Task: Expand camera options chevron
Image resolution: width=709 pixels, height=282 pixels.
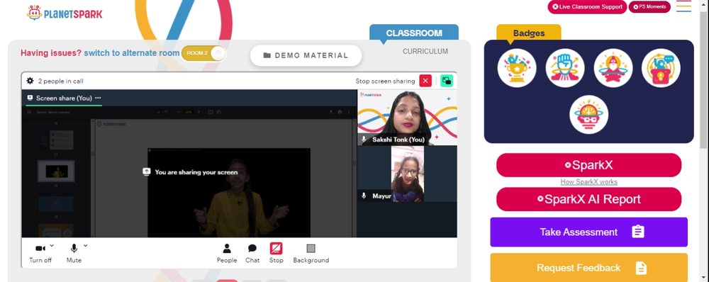Action: point(52,245)
